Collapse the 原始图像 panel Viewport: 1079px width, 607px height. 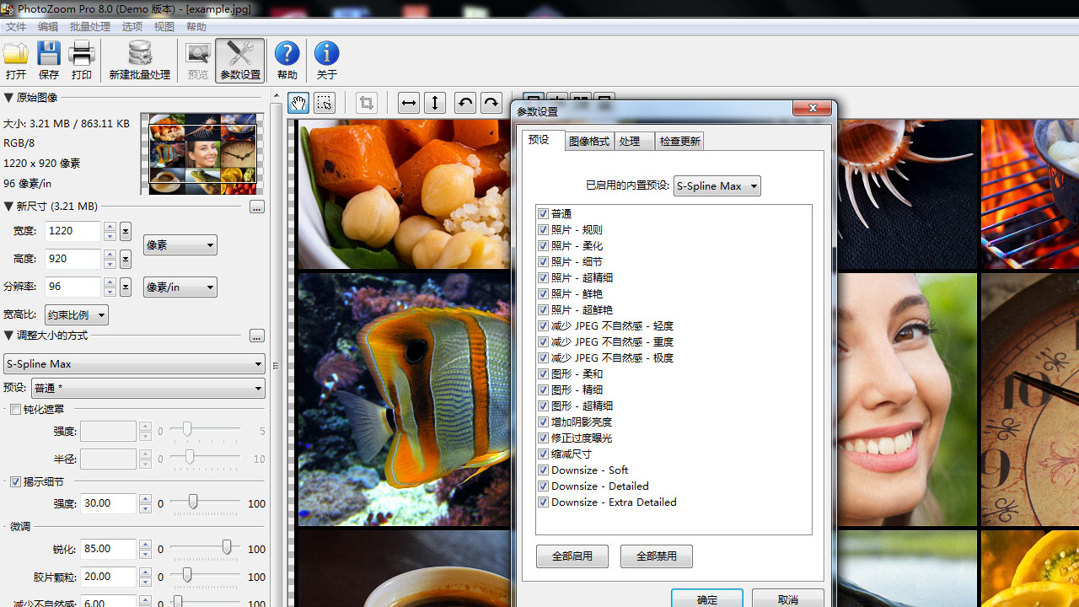point(7,96)
